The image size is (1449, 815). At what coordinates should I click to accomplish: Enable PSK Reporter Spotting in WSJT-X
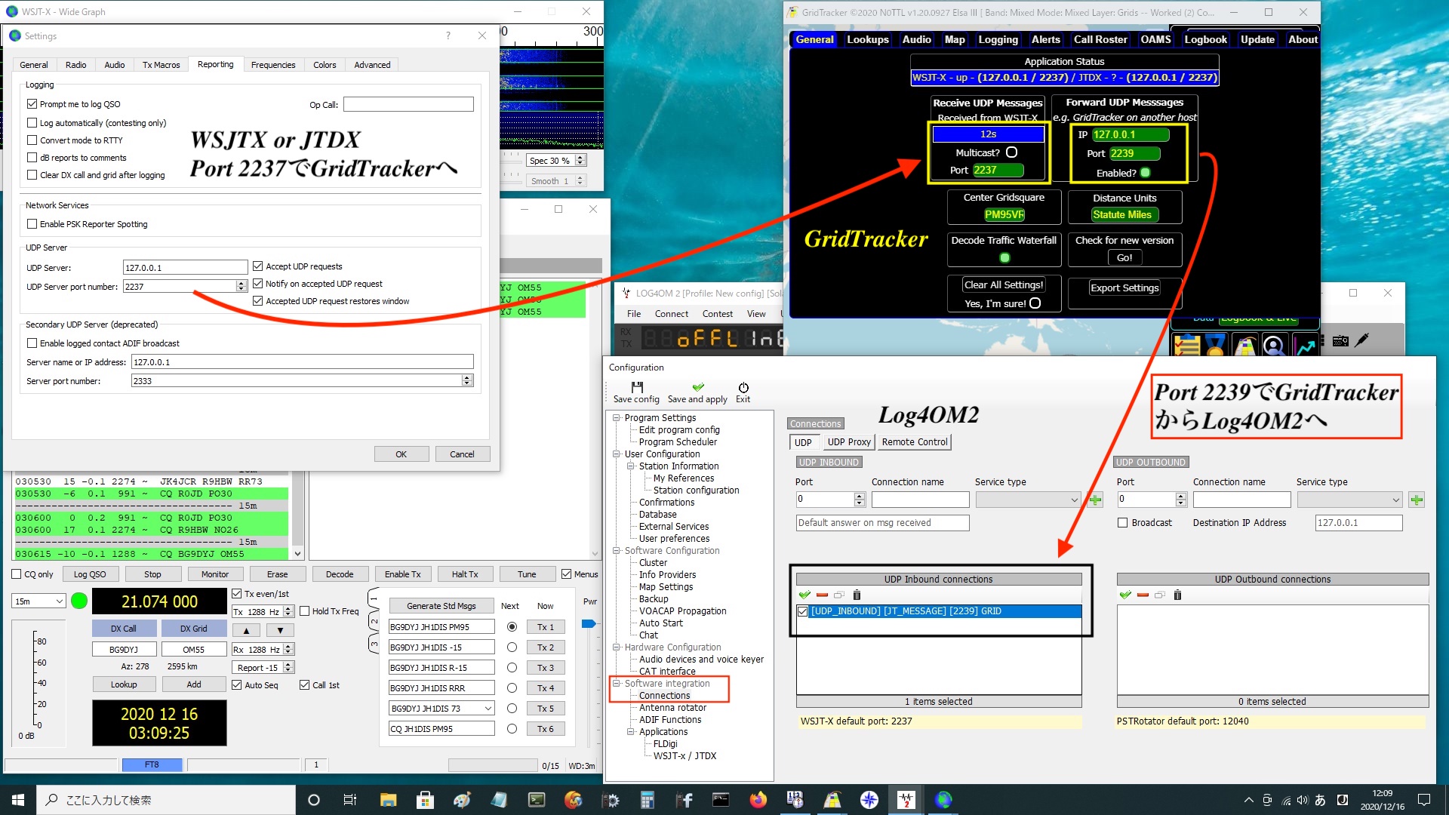[32, 223]
